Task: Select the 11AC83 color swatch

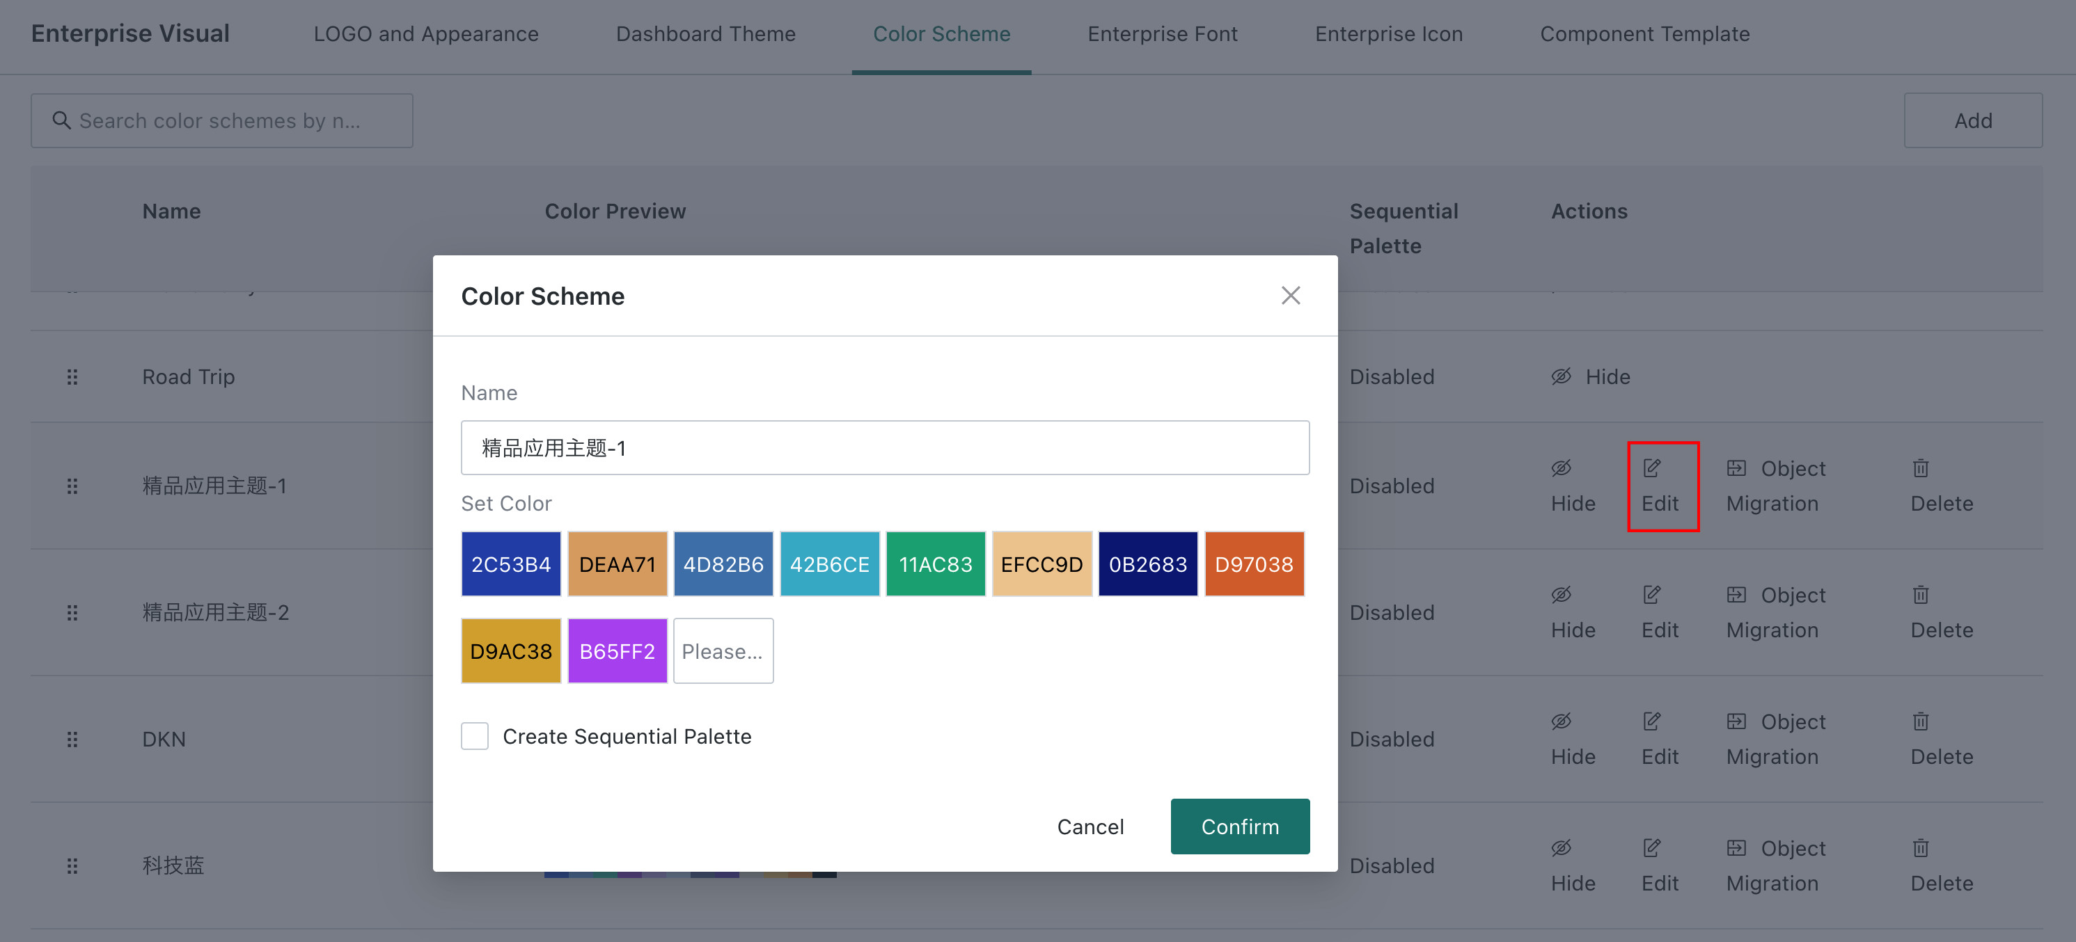Action: [x=936, y=564]
